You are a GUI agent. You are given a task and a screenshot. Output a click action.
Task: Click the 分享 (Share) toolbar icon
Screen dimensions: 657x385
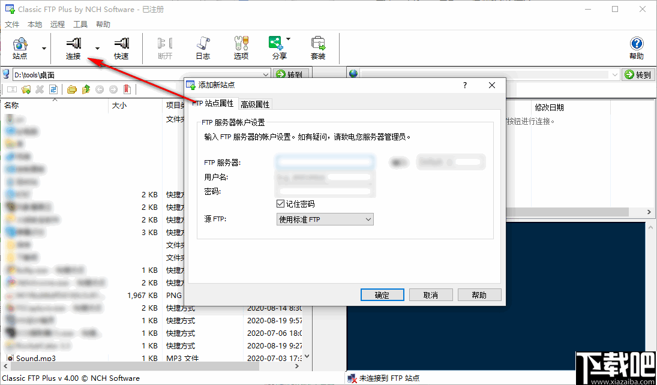[x=277, y=47]
